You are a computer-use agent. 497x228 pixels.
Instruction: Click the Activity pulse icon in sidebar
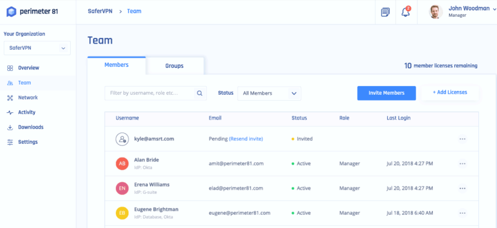click(x=10, y=113)
